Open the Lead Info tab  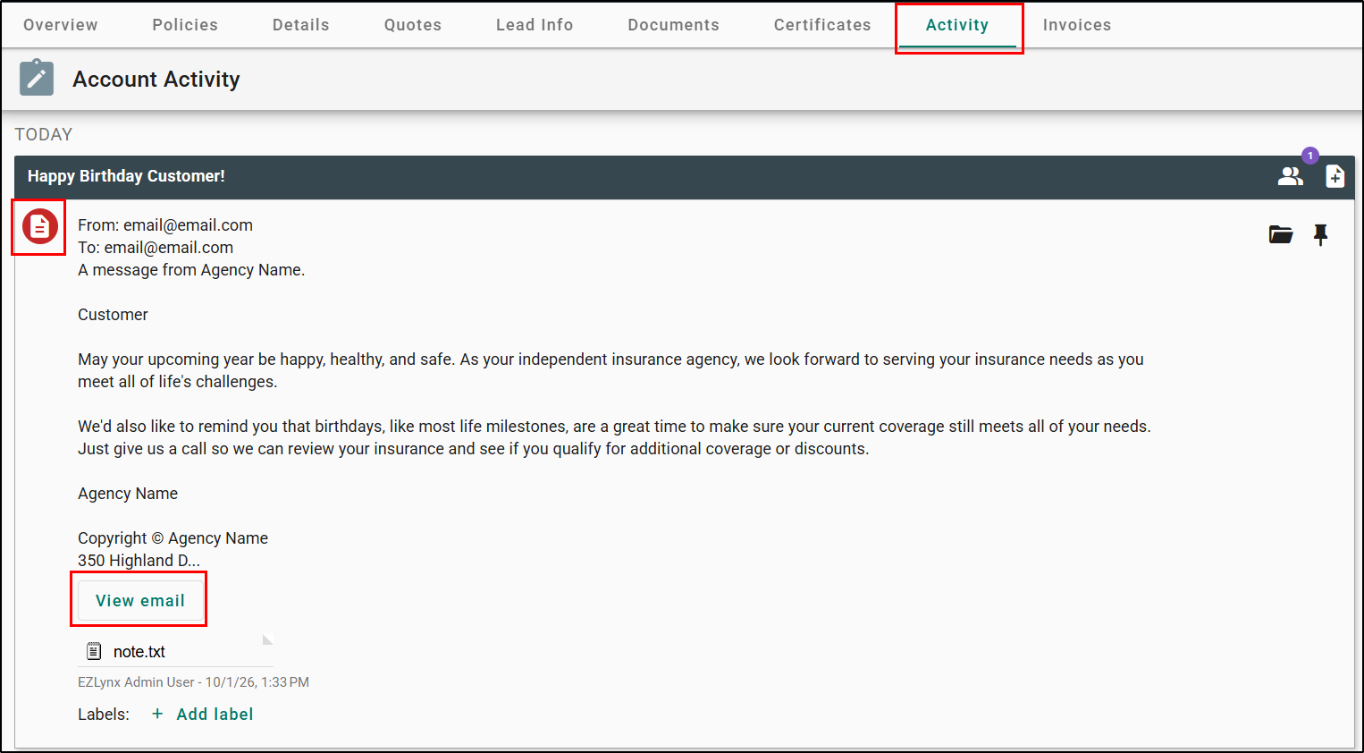535,25
